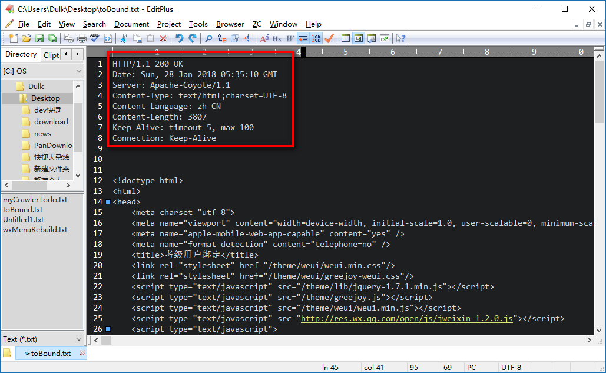Select the news folder

tap(42, 134)
